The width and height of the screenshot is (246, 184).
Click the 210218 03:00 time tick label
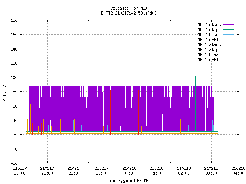click(211, 171)
